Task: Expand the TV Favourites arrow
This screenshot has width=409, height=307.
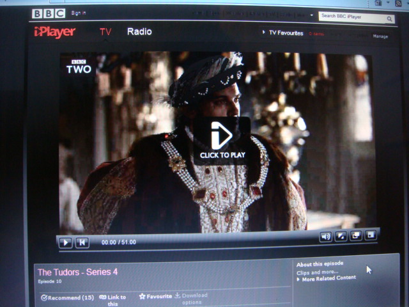Action: [263, 32]
